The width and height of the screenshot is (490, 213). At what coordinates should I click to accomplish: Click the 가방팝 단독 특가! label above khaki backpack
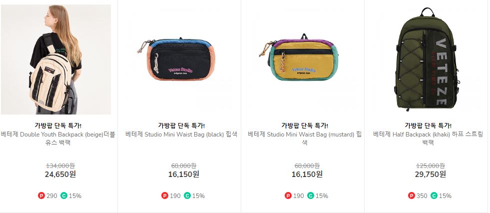coord(428,125)
